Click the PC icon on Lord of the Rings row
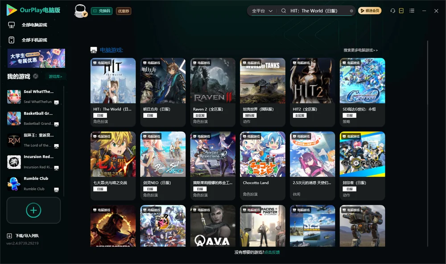446x264 pixels. [x=56, y=146]
